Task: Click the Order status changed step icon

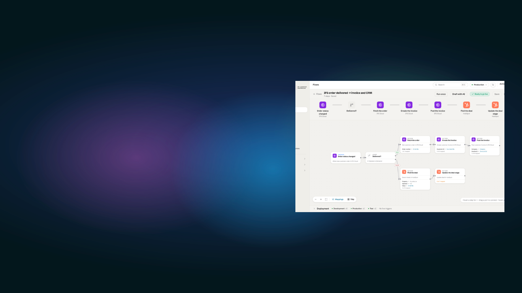Action: coord(323,105)
